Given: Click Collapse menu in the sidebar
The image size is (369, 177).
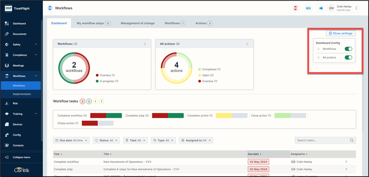Looking at the screenshot, I should tap(21, 157).
